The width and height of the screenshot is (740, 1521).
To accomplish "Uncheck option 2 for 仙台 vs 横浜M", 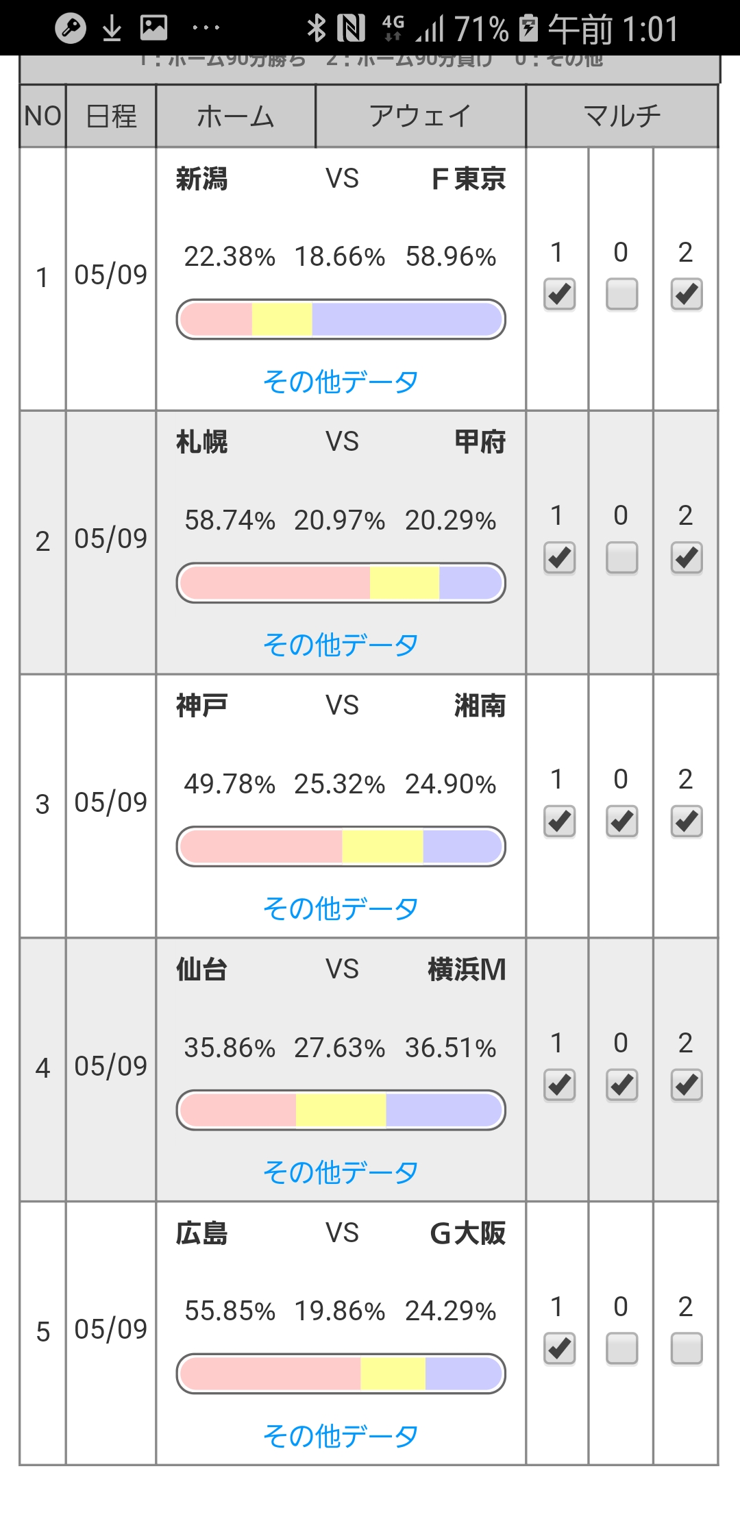I will click(x=686, y=1085).
